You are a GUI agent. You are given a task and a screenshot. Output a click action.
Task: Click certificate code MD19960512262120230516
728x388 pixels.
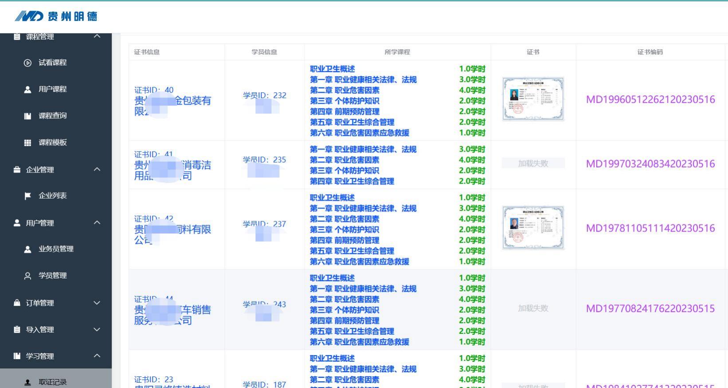[x=650, y=99]
